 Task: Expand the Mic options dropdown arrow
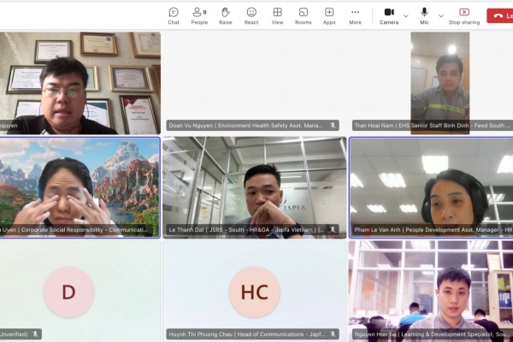click(x=441, y=15)
